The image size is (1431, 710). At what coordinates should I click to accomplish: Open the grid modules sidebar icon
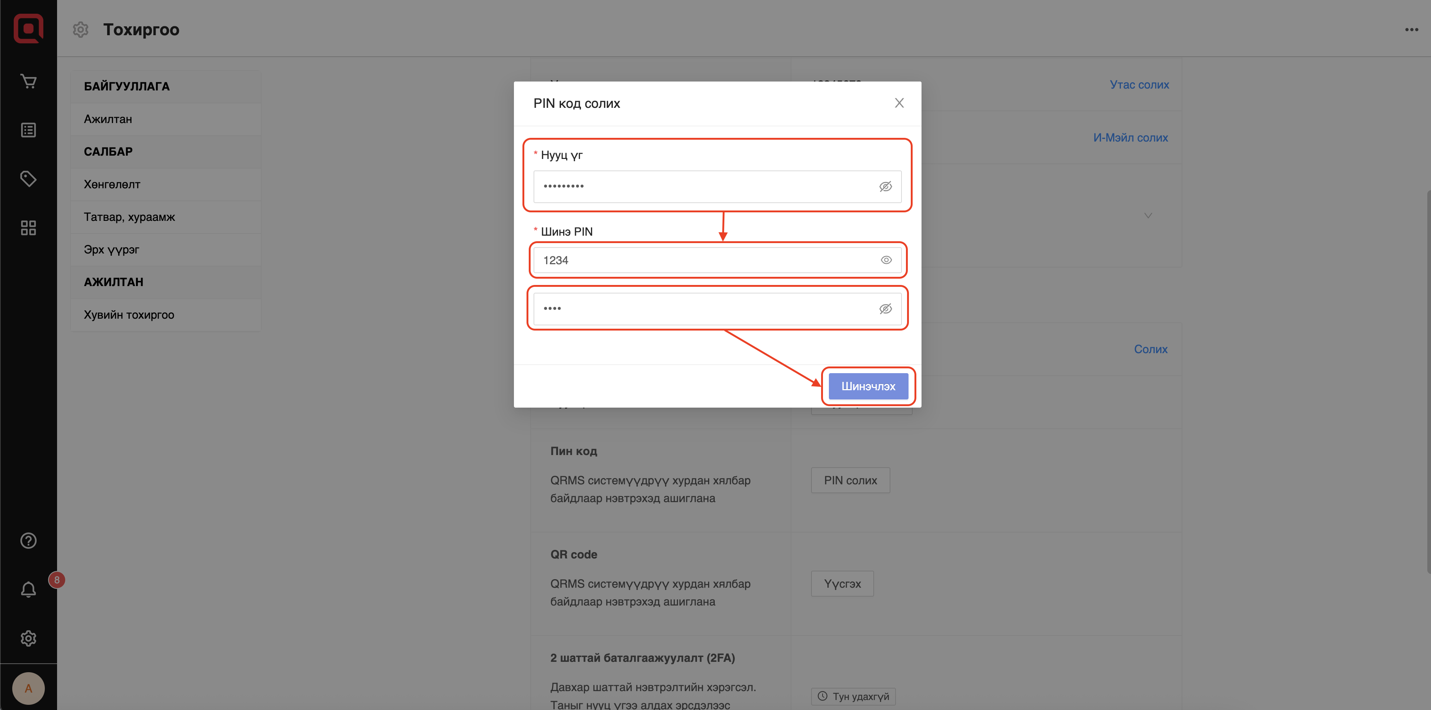tap(28, 228)
